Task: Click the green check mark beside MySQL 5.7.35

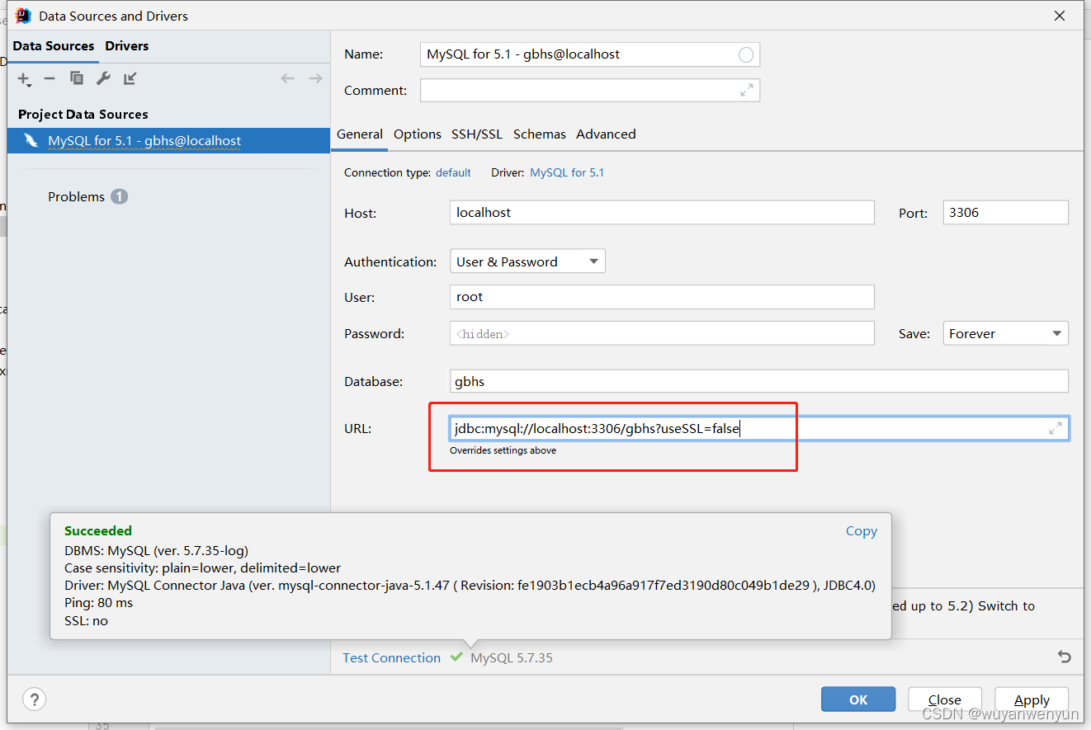Action: pos(456,657)
